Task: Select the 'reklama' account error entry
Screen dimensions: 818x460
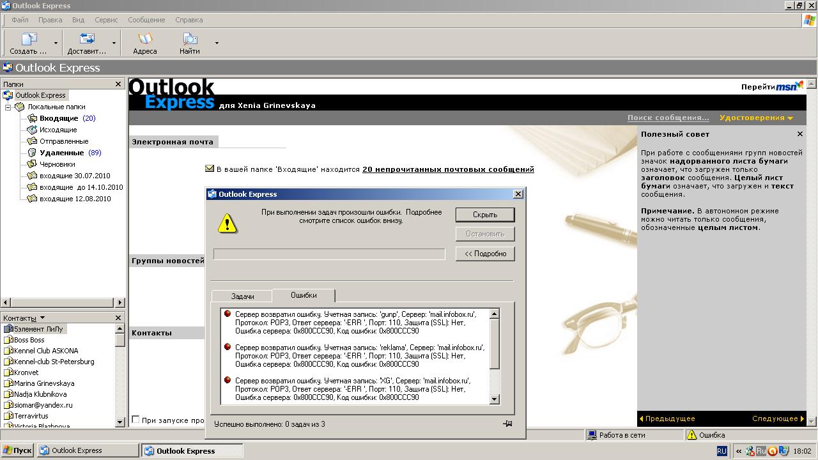Action: [355, 356]
